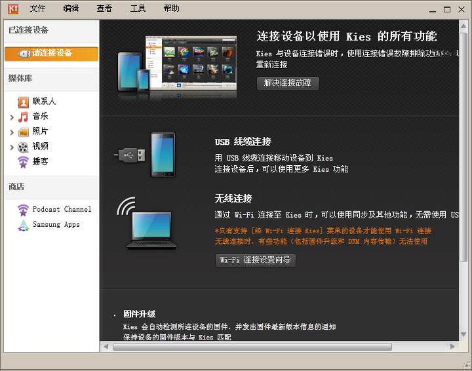Select 联系人 in media library
This screenshot has width=472, height=371.
click(x=44, y=101)
